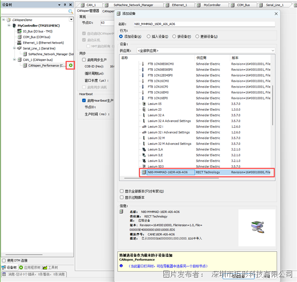Pin the device tree panel
Screen dimensions: 297x282
[65, 5]
